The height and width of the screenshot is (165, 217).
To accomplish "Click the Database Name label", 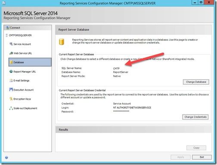I will pyautogui.click(x=71, y=72).
